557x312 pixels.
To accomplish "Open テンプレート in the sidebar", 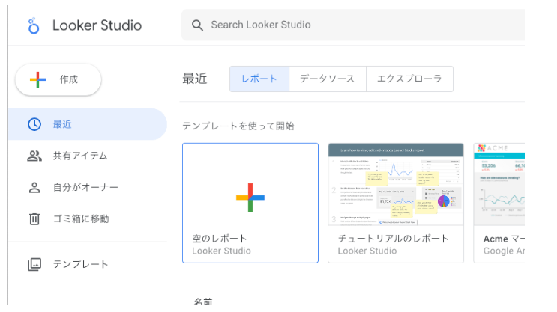I will (x=88, y=264).
